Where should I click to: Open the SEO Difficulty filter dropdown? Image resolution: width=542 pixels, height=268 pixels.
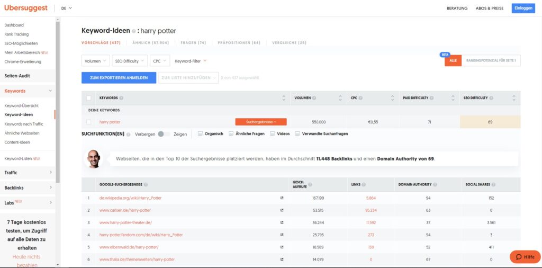pyautogui.click(x=130, y=61)
